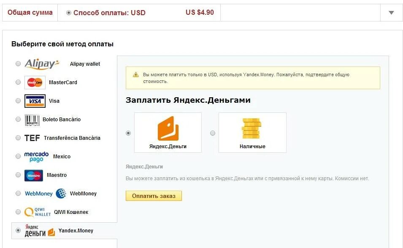Select the QIWI Кошелек radio button
The width and height of the screenshot is (403, 248).
point(18,212)
